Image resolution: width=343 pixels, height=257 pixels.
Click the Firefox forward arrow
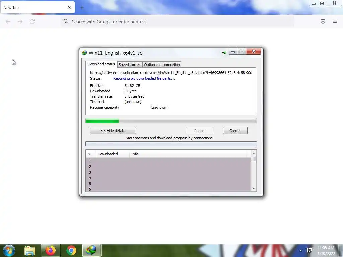tap(20, 22)
